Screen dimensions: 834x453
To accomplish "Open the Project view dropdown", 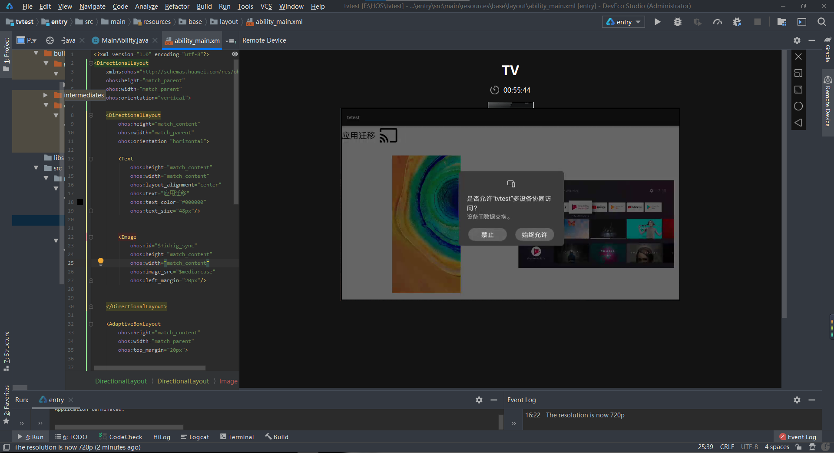I will click(x=26, y=40).
